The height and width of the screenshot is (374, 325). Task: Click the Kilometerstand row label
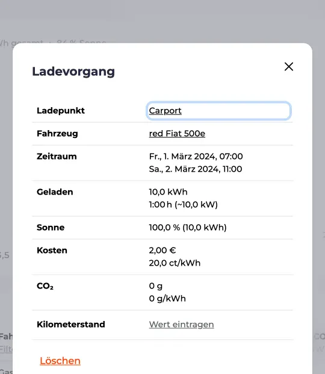[x=71, y=325]
